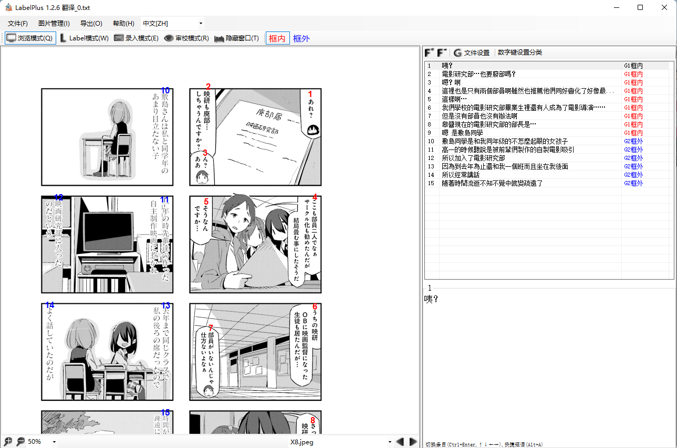This screenshot has width=677, height=448.
Task: Click red label marker 8 on the manga
Action: (313, 420)
